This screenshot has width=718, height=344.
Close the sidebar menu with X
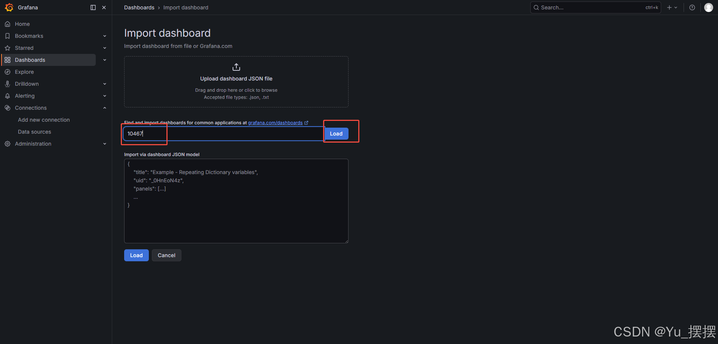tap(104, 7)
